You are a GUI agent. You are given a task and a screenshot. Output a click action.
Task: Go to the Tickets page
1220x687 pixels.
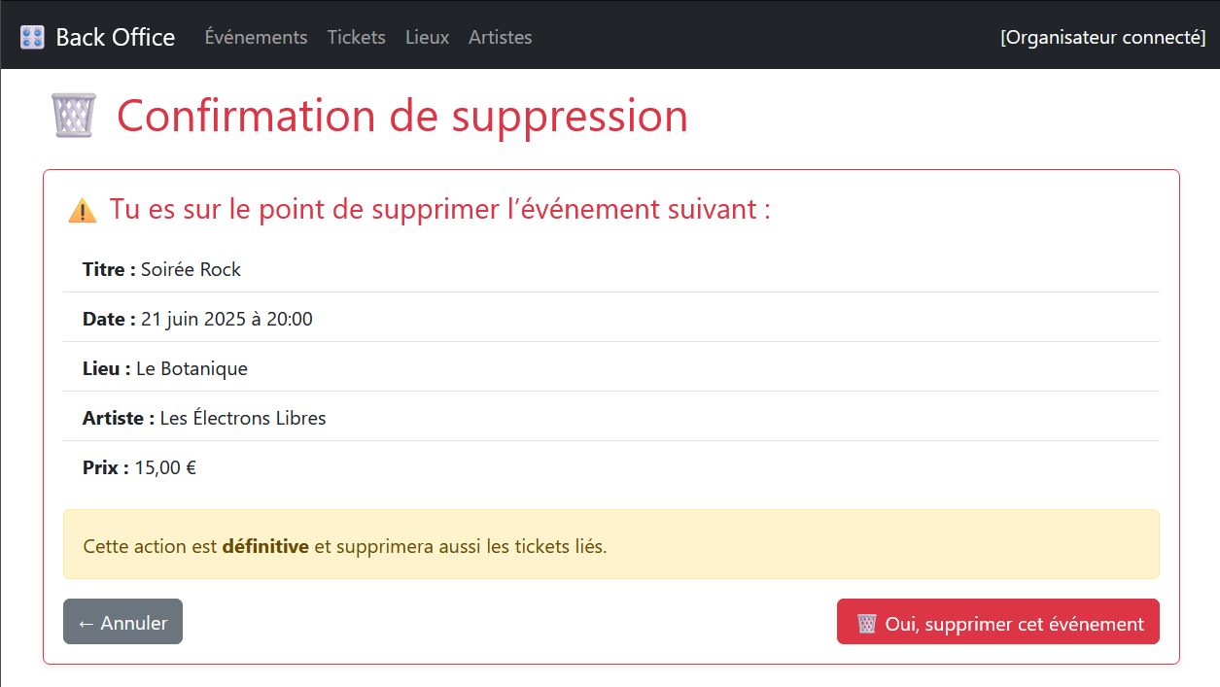pos(356,38)
